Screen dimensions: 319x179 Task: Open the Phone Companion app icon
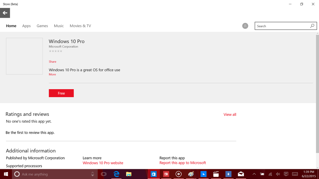[x=228, y=174]
